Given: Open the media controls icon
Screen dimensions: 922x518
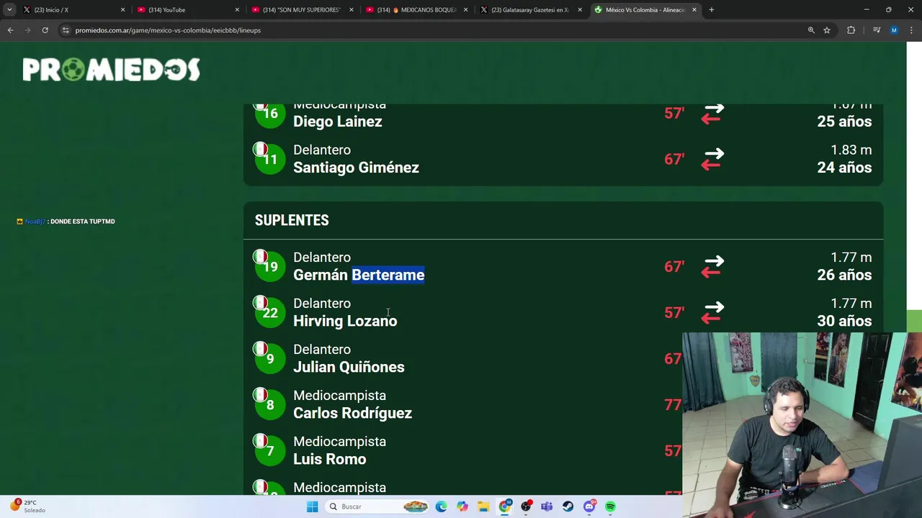Looking at the screenshot, I should pyautogui.click(x=877, y=30).
